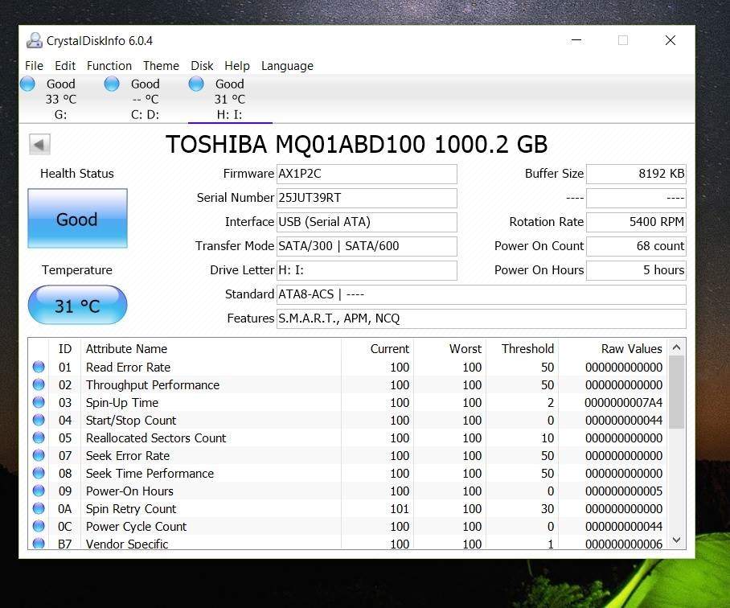Open the Disk menu
730x608 pixels.
pyautogui.click(x=202, y=66)
